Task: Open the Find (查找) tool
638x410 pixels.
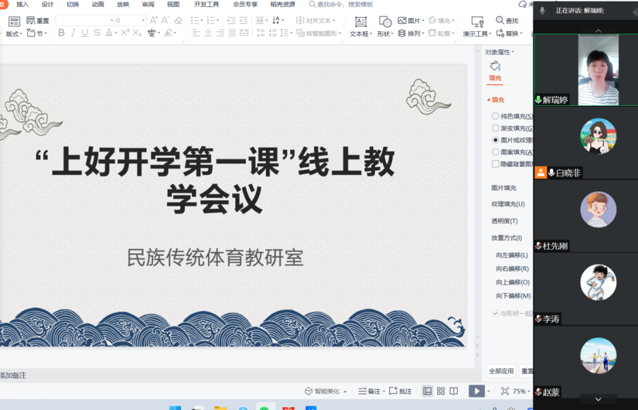Action: (x=507, y=20)
